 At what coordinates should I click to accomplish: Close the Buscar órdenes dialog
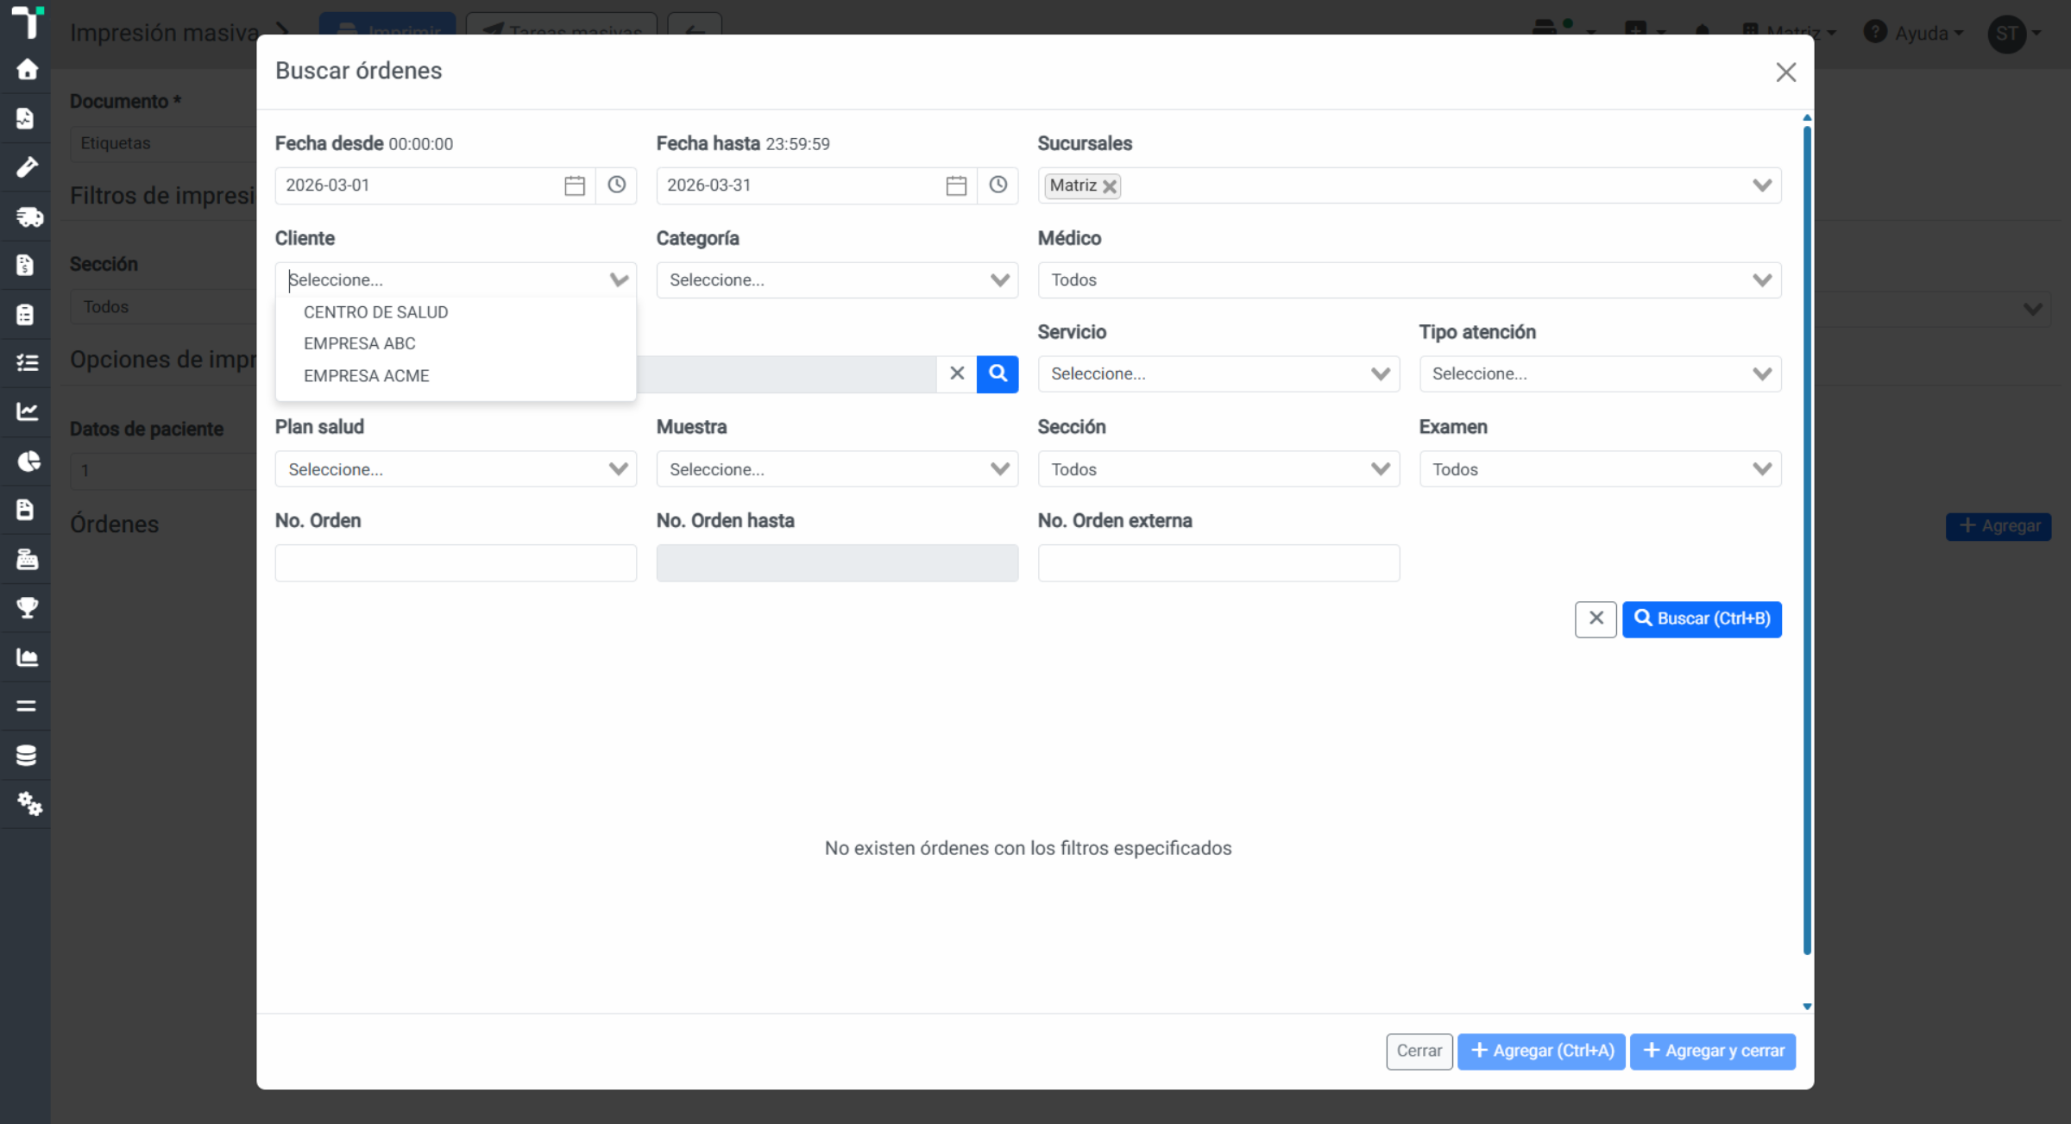pyautogui.click(x=1786, y=72)
